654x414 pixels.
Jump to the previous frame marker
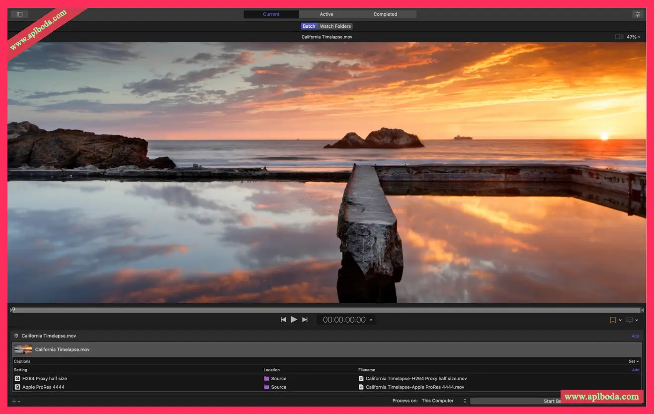pyautogui.click(x=283, y=320)
